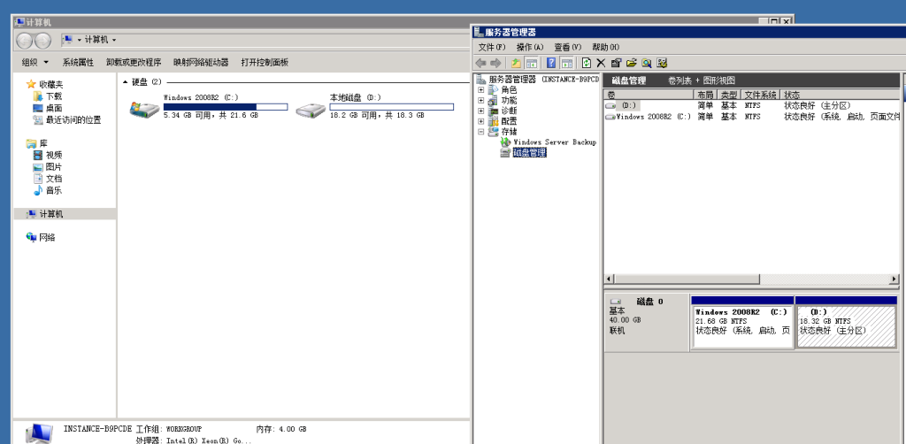Click the Forward arrow in Server Manager toolbar
Screen dimensions: 906x444
tap(495, 63)
